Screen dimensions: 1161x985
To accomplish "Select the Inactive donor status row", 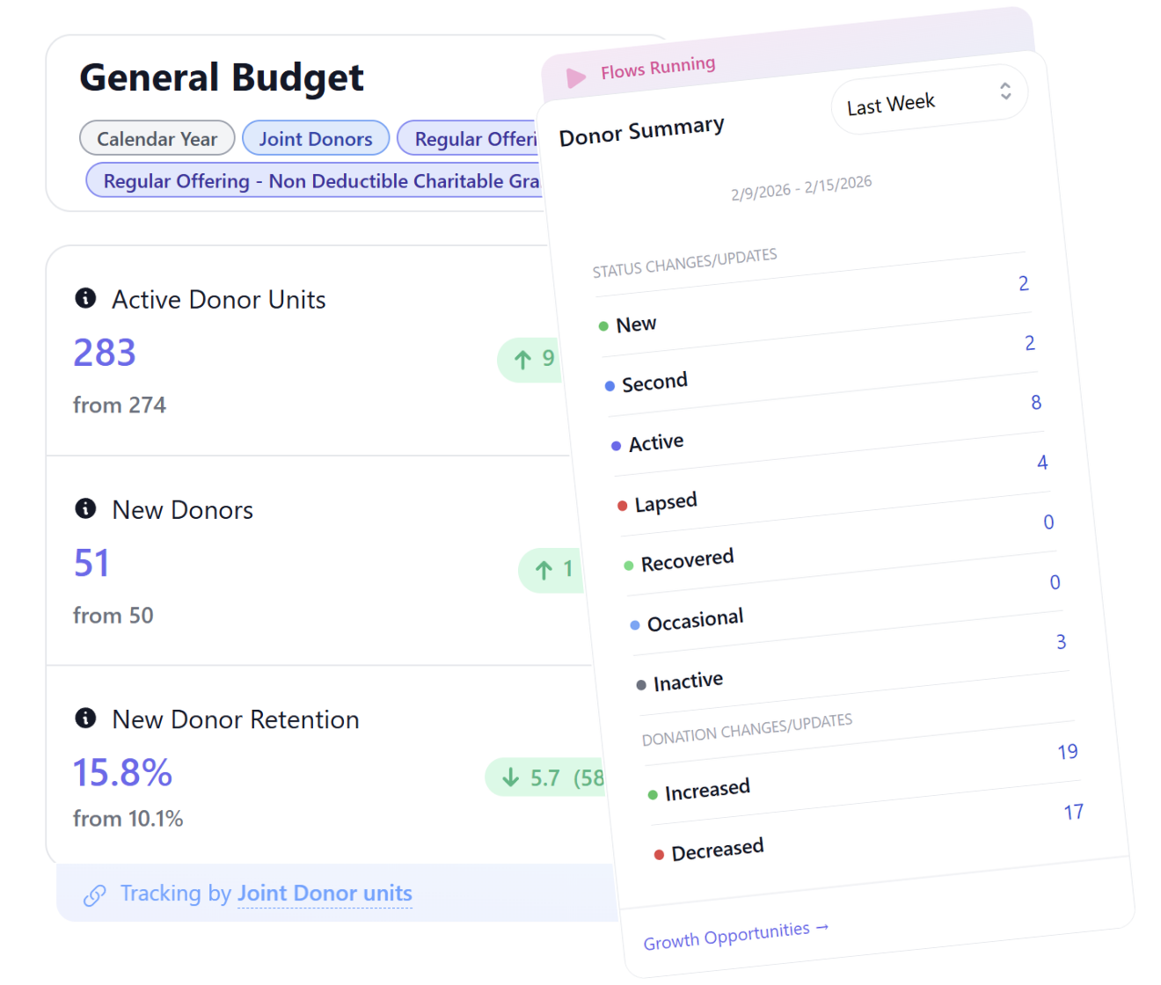I will [687, 682].
